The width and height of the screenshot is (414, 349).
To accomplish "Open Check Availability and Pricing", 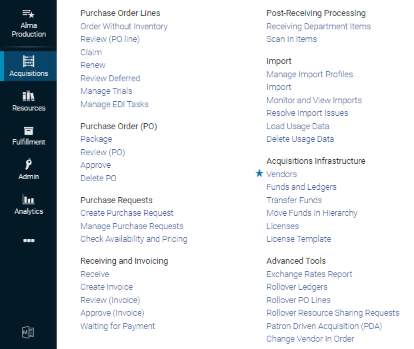I will tap(133, 239).
